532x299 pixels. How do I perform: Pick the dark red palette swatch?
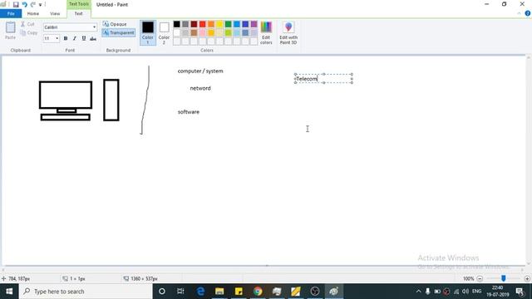point(194,24)
